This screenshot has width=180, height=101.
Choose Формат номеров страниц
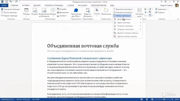(x=128, y=33)
